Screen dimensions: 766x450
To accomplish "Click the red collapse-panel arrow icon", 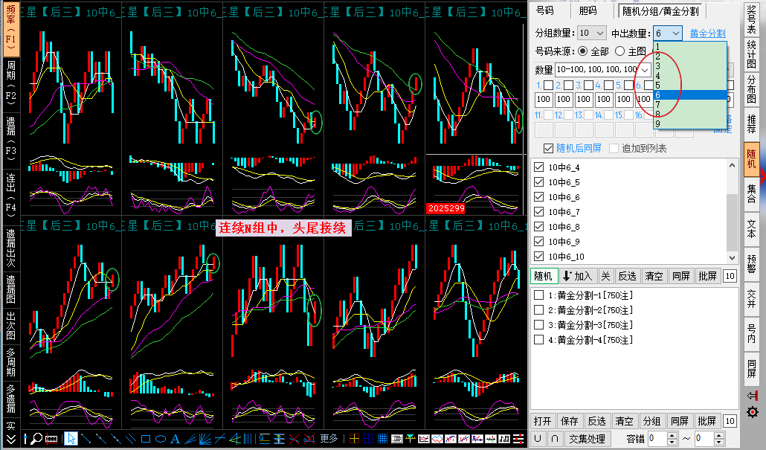I will pos(753,396).
